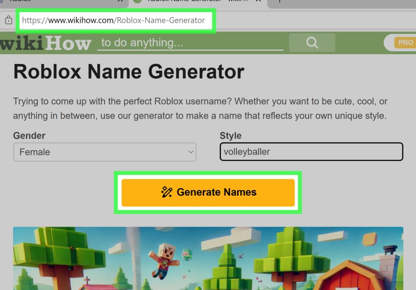Click the Roblox Name Generator heading

129,72
